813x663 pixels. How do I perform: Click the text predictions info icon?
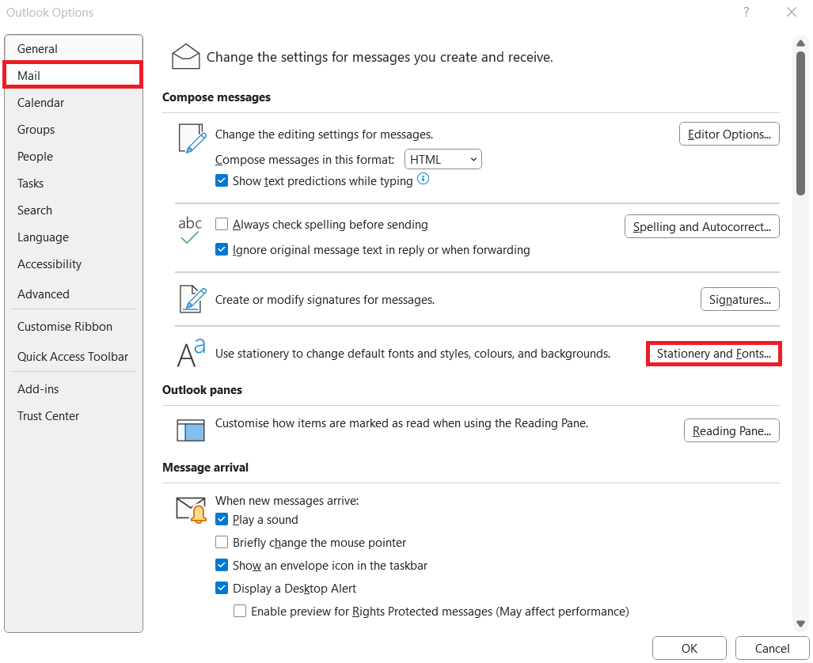423,179
